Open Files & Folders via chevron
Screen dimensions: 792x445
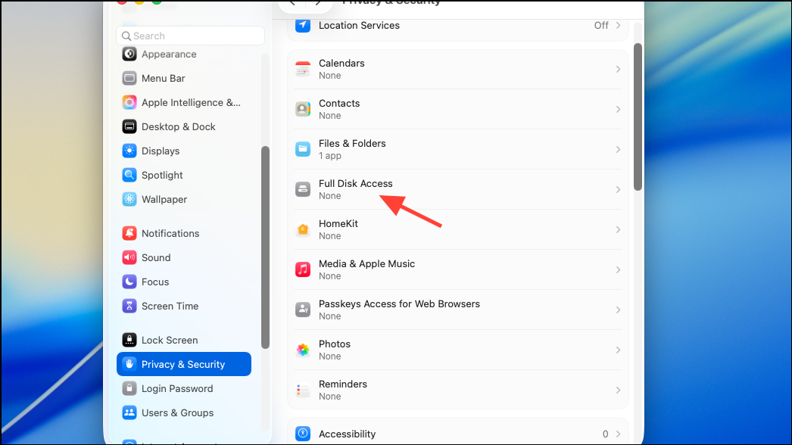618,149
